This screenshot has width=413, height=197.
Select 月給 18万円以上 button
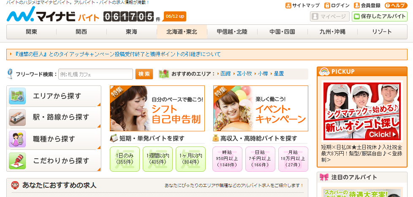click(293, 159)
